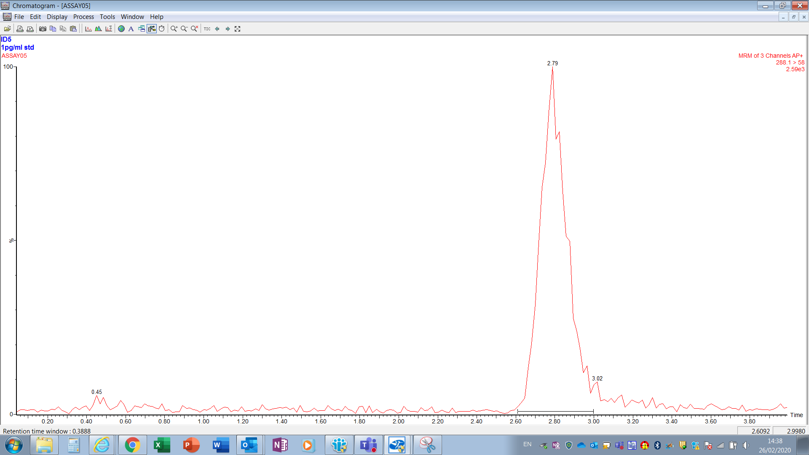Image resolution: width=809 pixels, height=455 pixels.
Task: Click the volume speaker tray icon
Action: [746, 445]
